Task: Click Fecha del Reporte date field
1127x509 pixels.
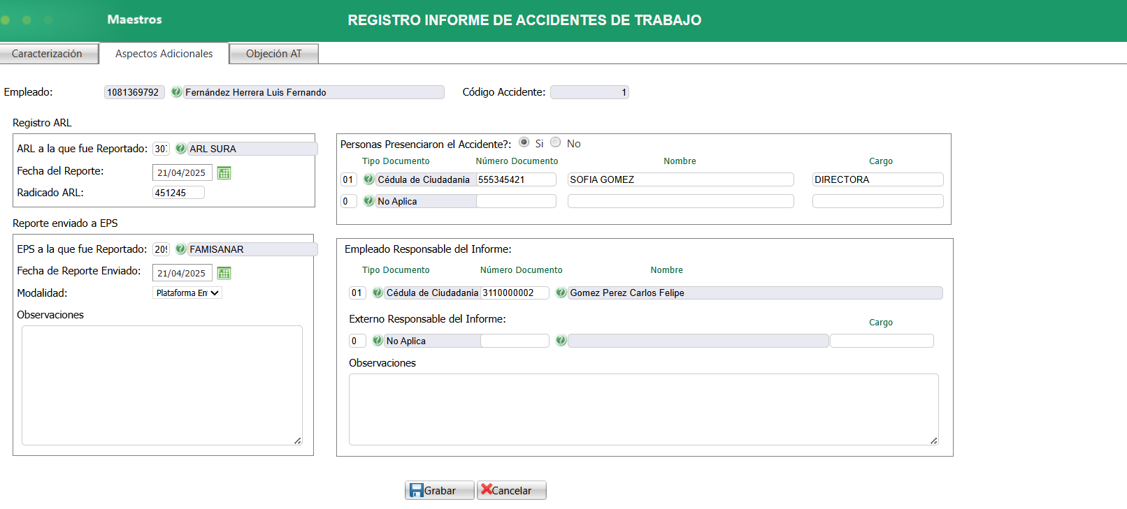Action: [x=182, y=172]
